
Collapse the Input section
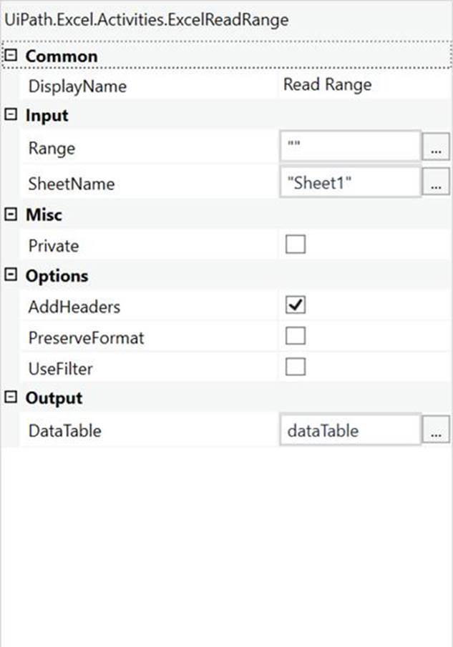pos(10,116)
